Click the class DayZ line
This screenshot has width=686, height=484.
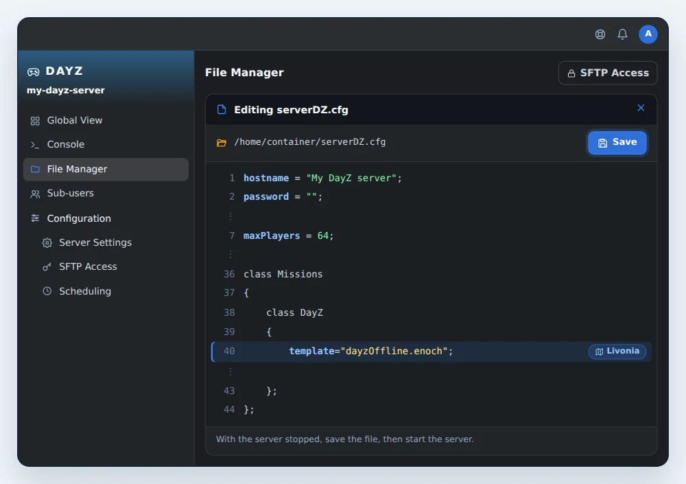(x=431, y=313)
